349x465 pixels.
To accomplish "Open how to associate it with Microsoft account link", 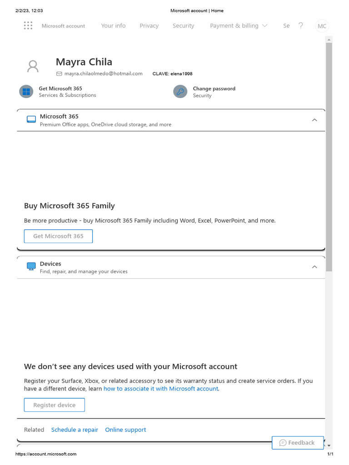I will click(161, 389).
